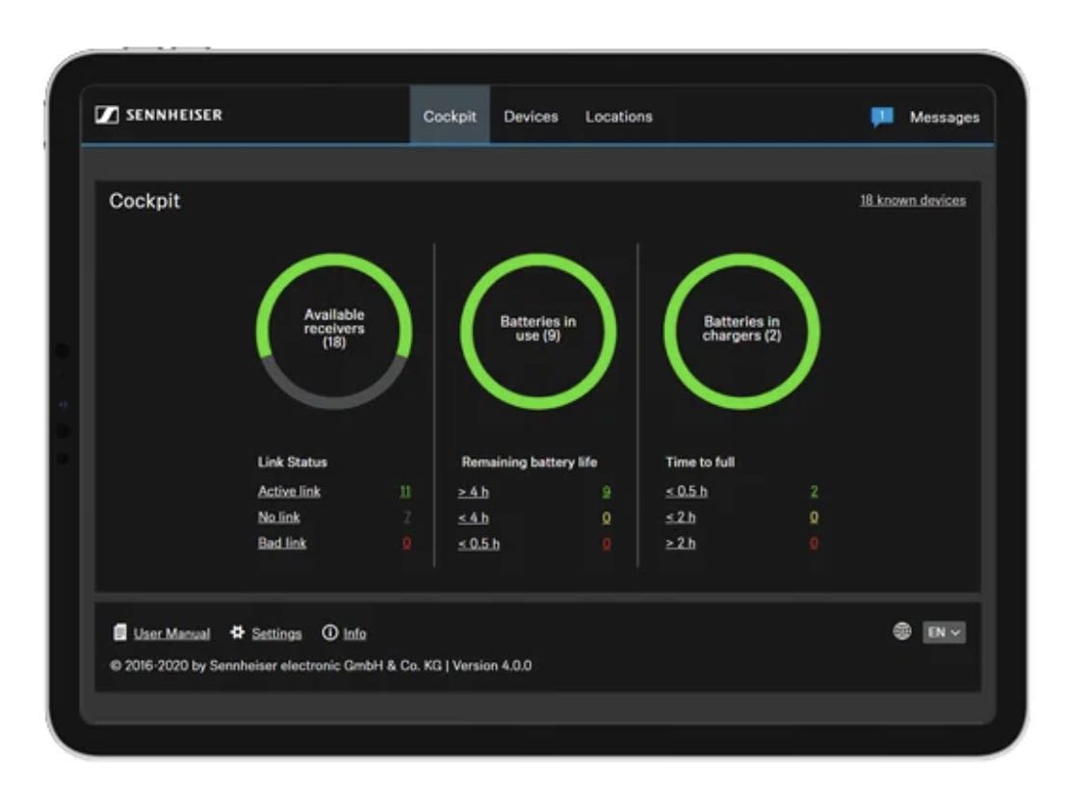Click the Info circle icon
This screenshot has height=785, width=1067.
tap(330, 633)
